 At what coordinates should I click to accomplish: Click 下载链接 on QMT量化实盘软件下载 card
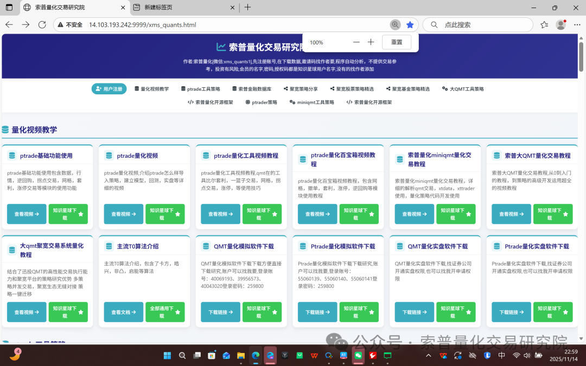click(414, 312)
